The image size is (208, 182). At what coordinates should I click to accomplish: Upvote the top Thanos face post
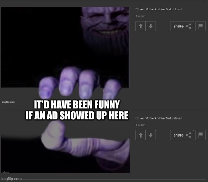click(141, 26)
